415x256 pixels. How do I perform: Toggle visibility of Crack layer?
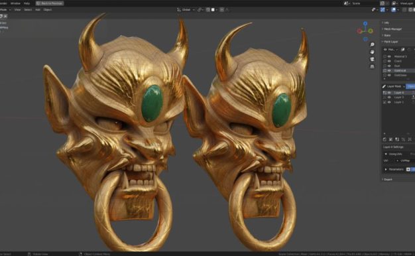(x=389, y=61)
